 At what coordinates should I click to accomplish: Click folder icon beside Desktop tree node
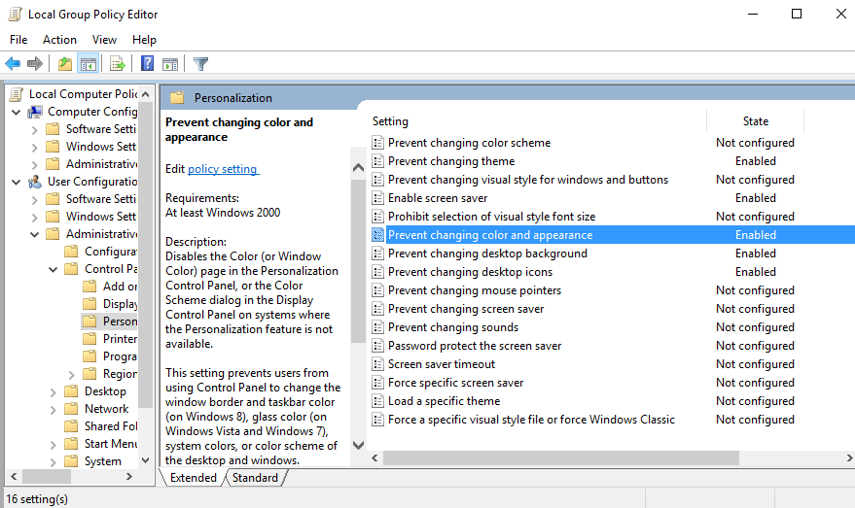[x=71, y=390]
